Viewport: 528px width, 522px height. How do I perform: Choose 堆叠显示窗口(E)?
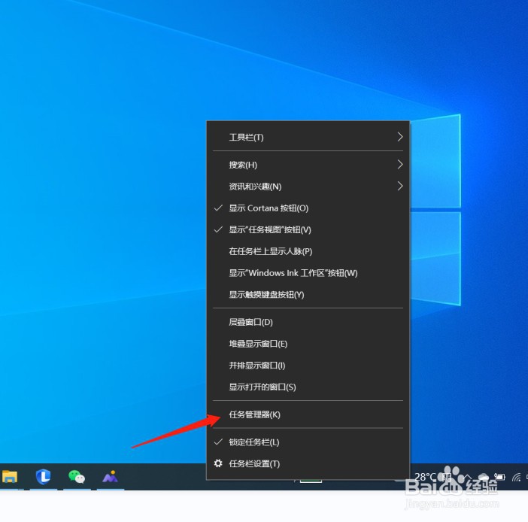pos(308,344)
